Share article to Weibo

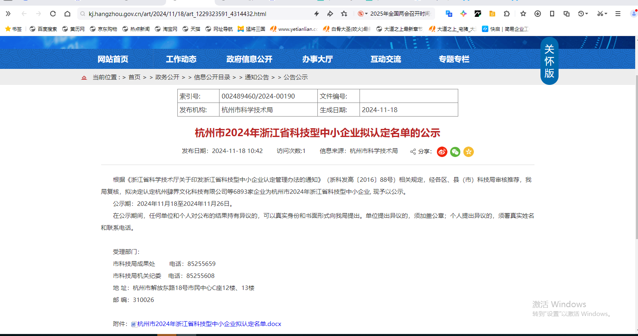[x=442, y=152]
